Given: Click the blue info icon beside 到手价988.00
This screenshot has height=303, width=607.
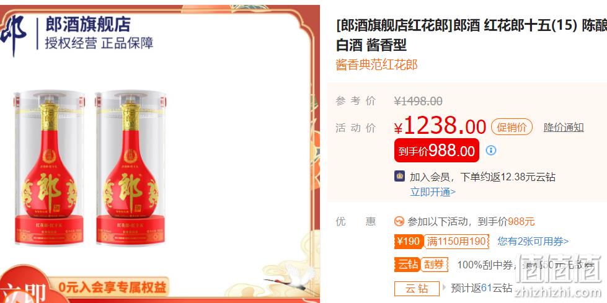Looking at the screenshot, I should [491, 150].
